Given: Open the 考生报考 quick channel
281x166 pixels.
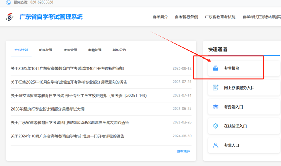Looking at the screenshot, I should coord(244,68).
